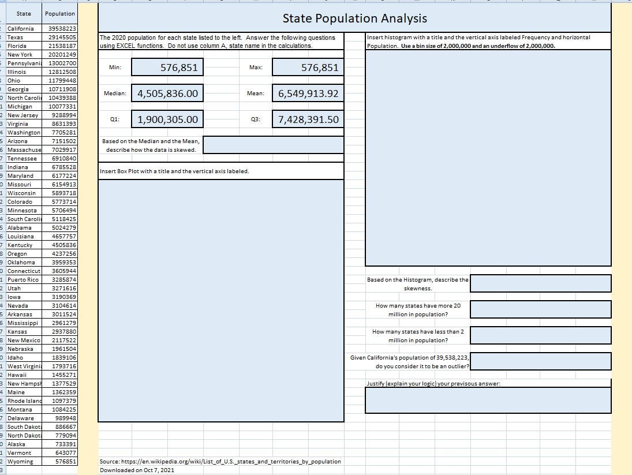The width and height of the screenshot is (632, 475).
Task: Select the Montana state cell
Action: (24, 410)
